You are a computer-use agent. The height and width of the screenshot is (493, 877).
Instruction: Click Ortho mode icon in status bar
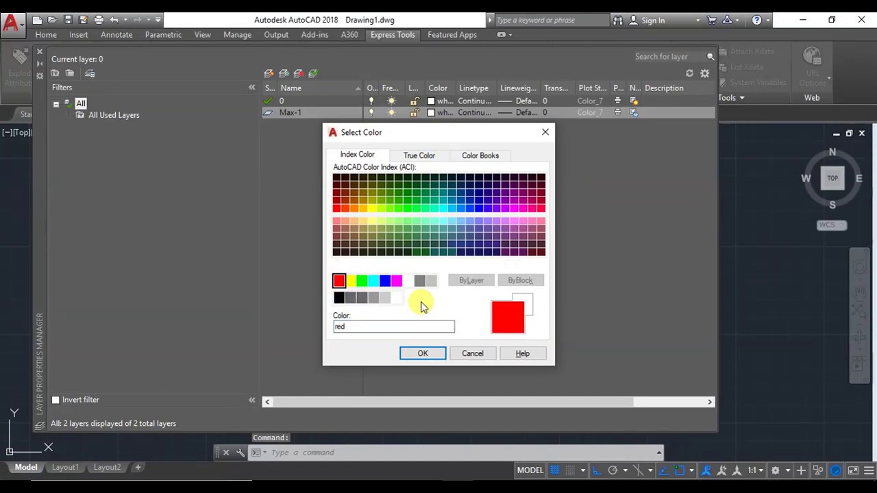[597, 470]
